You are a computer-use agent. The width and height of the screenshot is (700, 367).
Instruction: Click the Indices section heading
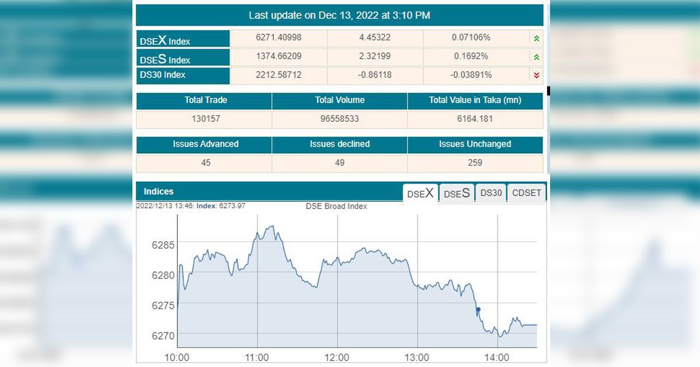(x=159, y=191)
